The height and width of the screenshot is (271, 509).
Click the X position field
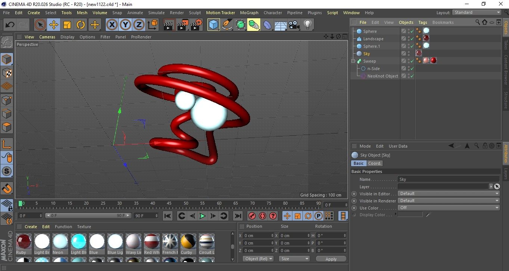click(258, 236)
